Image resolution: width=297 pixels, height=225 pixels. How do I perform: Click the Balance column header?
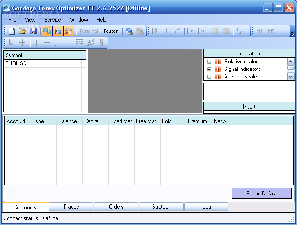click(70, 121)
